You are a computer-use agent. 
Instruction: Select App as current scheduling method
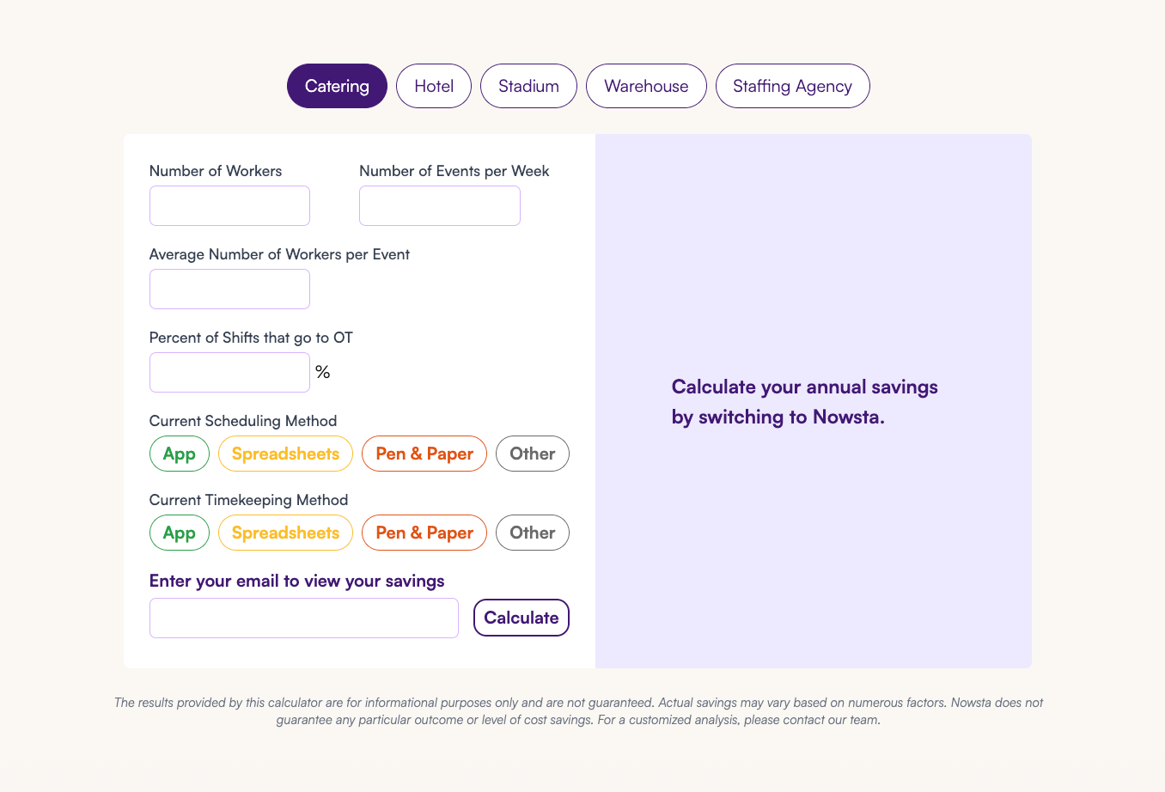180,453
